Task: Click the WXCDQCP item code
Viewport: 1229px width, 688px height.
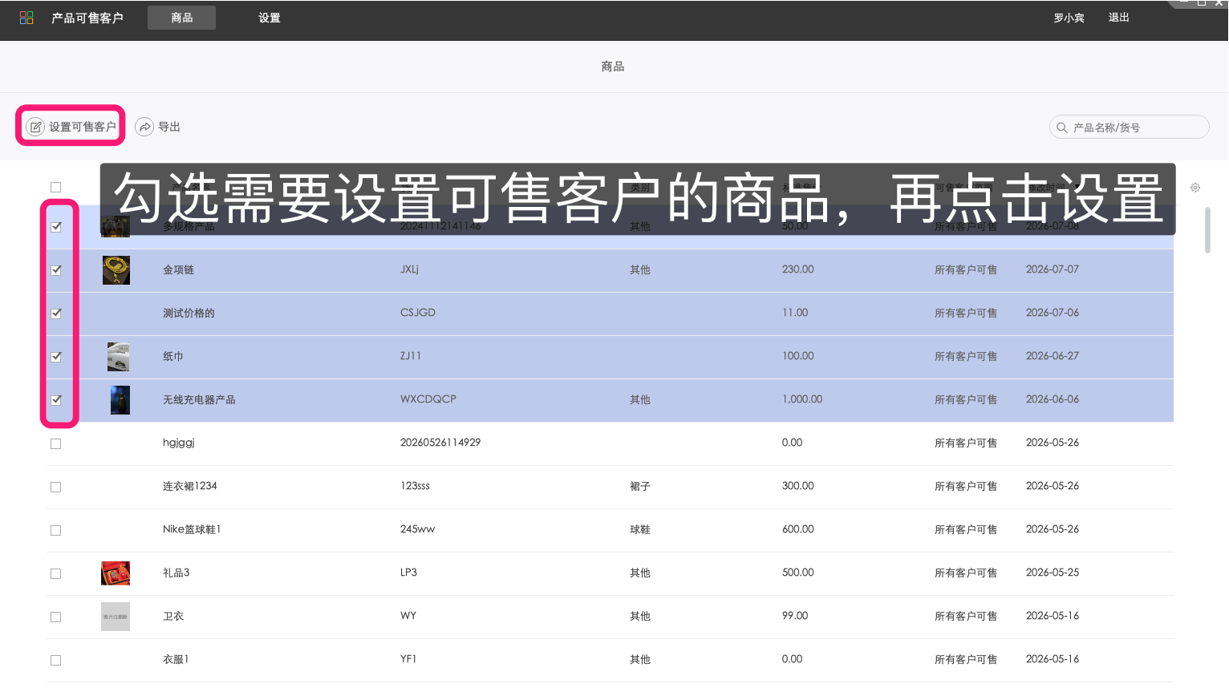Action: coord(428,399)
